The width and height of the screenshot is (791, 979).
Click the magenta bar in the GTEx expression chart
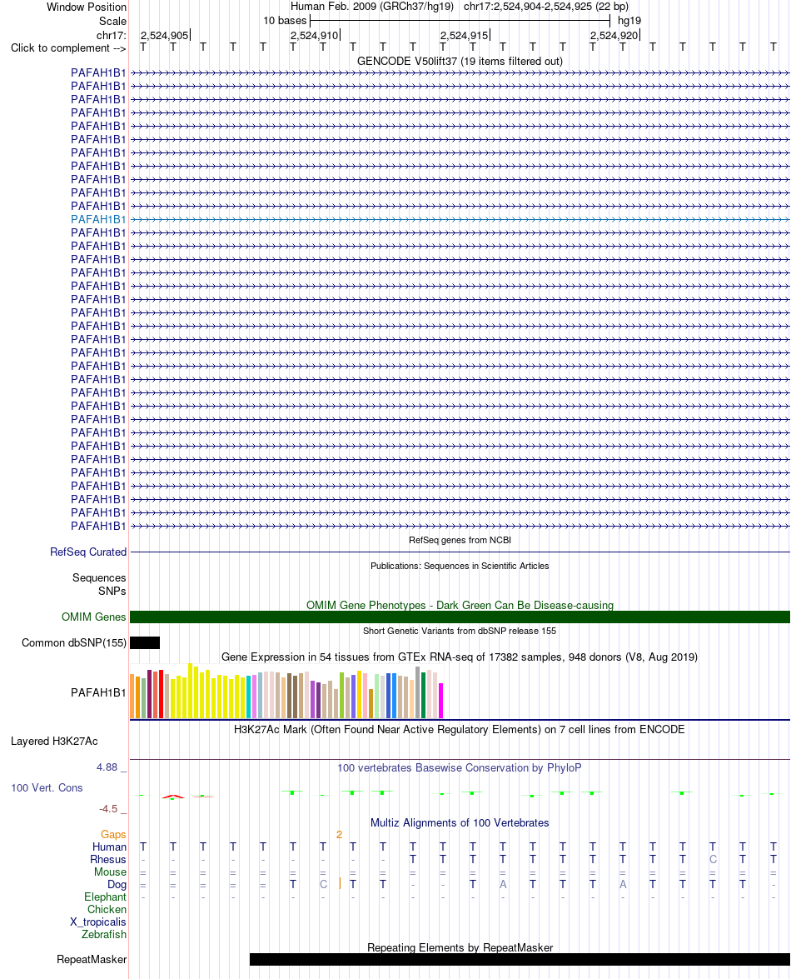[441, 701]
